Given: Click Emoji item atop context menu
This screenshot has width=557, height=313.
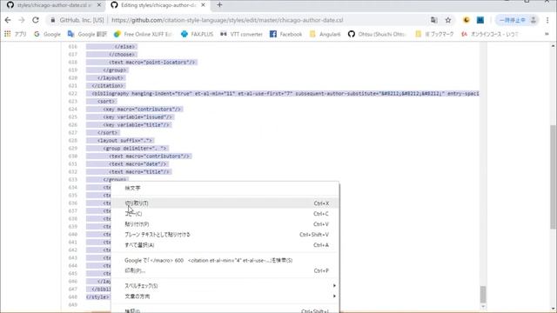Looking at the screenshot, I should click(225, 188).
